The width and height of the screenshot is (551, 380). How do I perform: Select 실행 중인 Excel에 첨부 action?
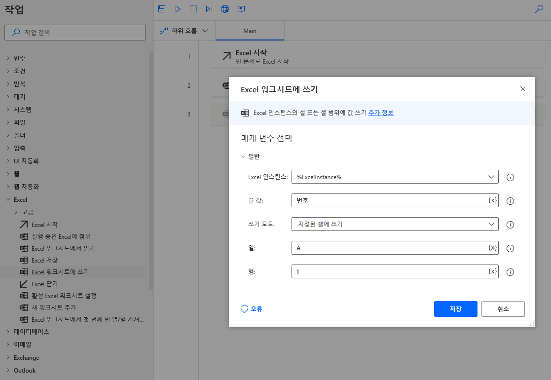(x=56, y=236)
